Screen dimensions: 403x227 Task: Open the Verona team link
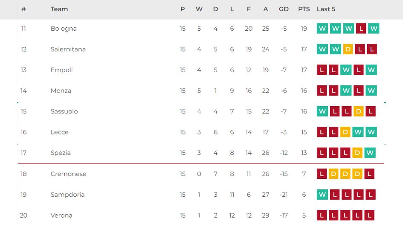coord(61,215)
